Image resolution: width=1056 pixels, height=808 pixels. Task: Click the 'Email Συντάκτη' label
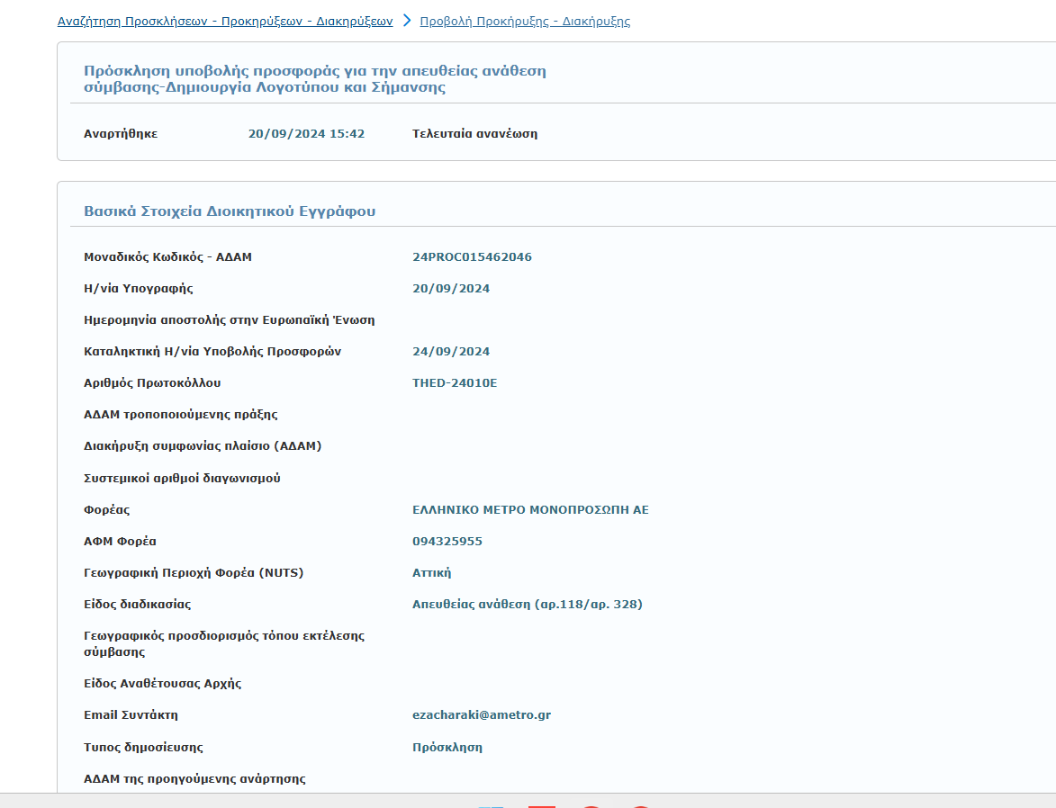[x=131, y=715]
